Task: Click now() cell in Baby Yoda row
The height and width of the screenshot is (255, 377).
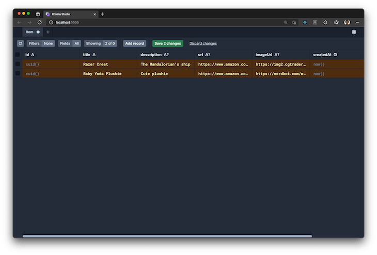Action: coord(337,73)
